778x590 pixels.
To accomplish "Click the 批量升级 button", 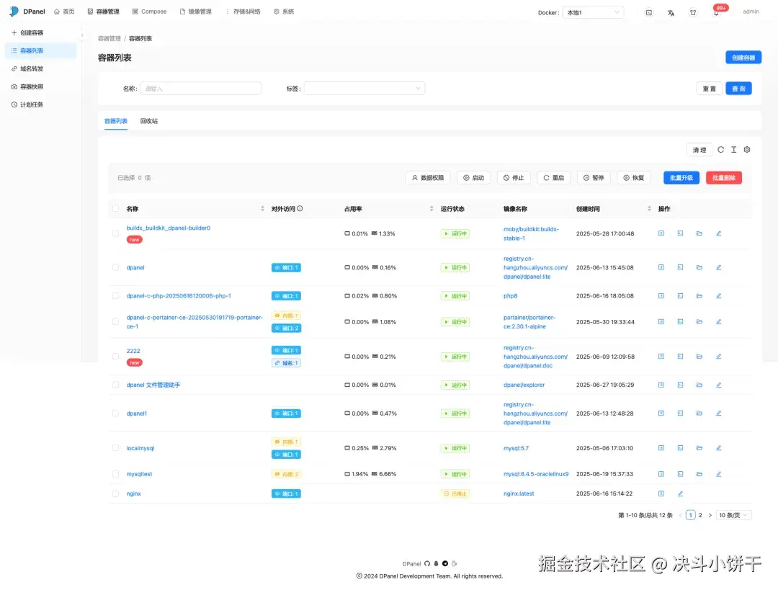I will click(x=681, y=178).
